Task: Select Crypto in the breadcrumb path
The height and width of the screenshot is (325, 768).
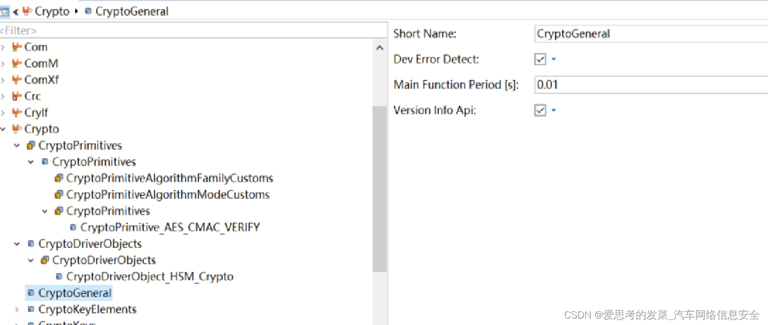Action: 52,11
